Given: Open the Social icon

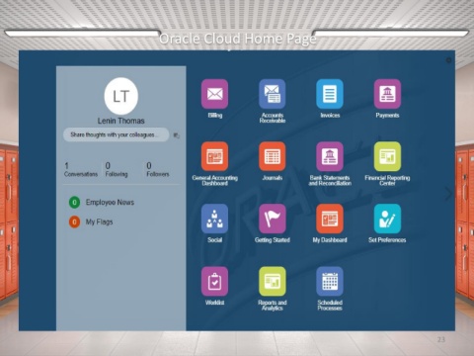Looking at the screenshot, I should pyautogui.click(x=214, y=219).
